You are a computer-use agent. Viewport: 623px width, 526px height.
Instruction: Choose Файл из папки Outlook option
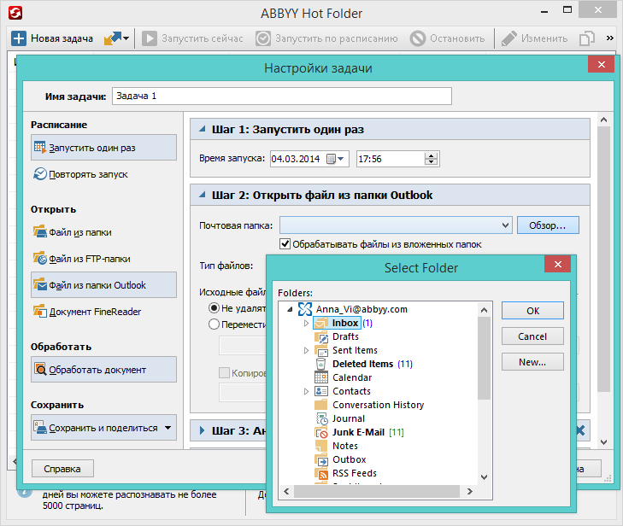[103, 285]
